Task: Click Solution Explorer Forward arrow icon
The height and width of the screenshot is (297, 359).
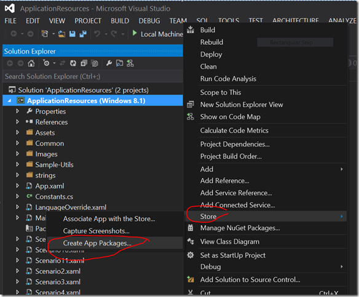Action: tap(21, 63)
